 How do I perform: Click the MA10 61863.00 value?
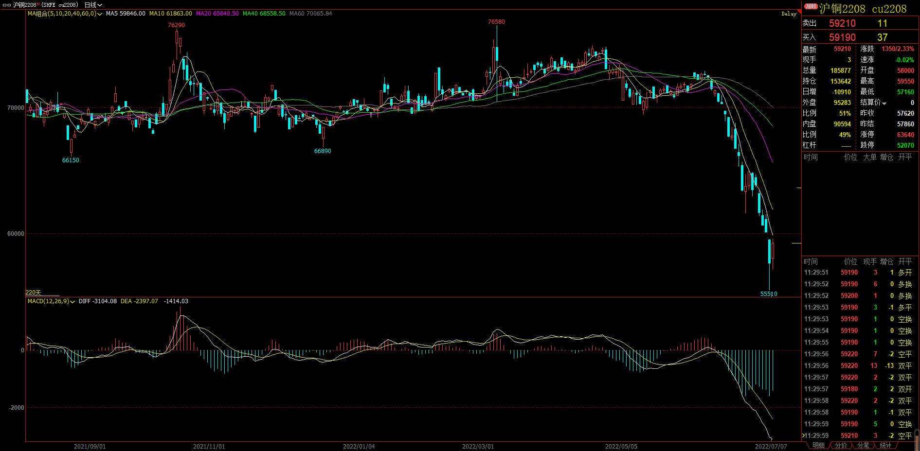(x=170, y=14)
